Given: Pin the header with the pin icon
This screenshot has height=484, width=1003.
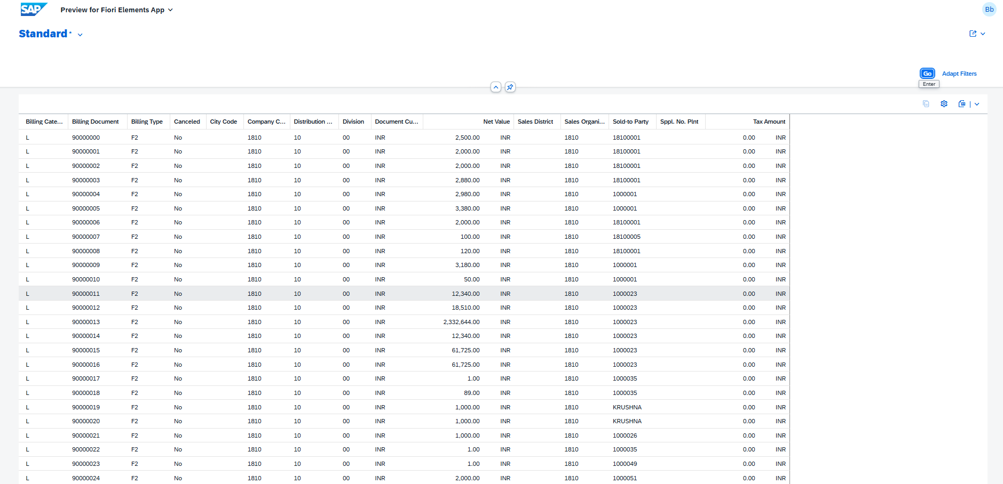Looking at the screenshot, I should [x=510, y=87].
